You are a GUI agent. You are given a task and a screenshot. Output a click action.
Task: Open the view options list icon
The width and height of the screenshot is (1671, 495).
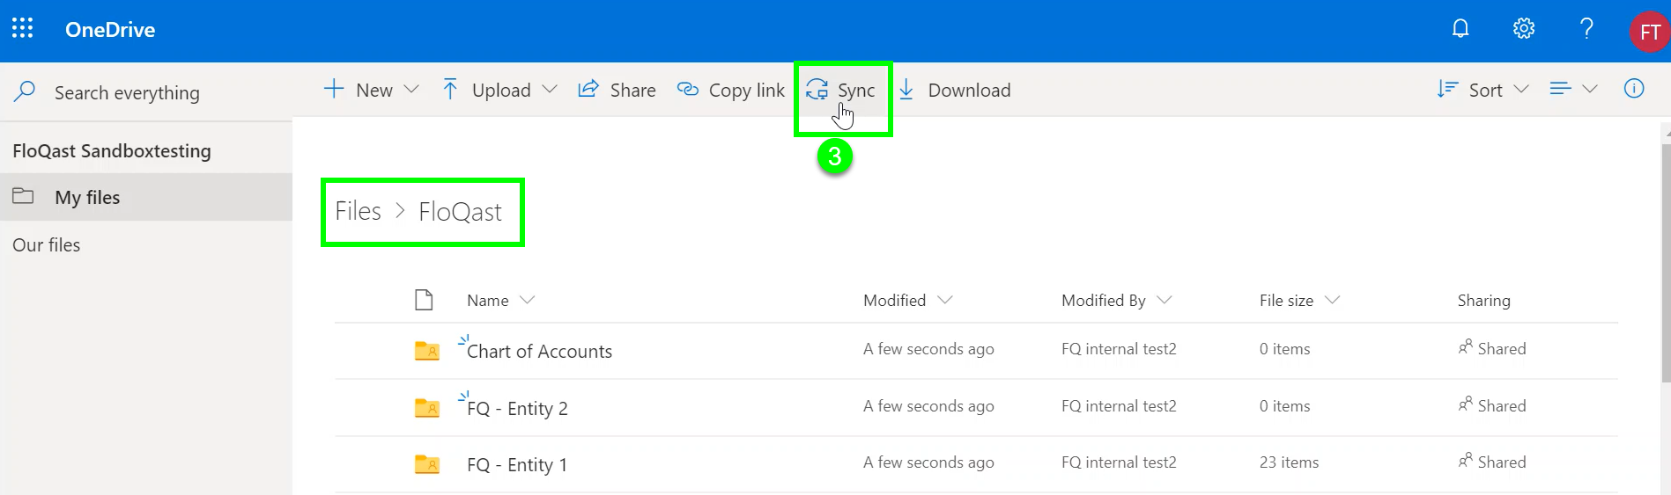click(x=1560, y=89)
